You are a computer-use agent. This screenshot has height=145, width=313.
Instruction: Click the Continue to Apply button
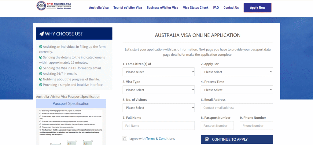click(237, 139)
